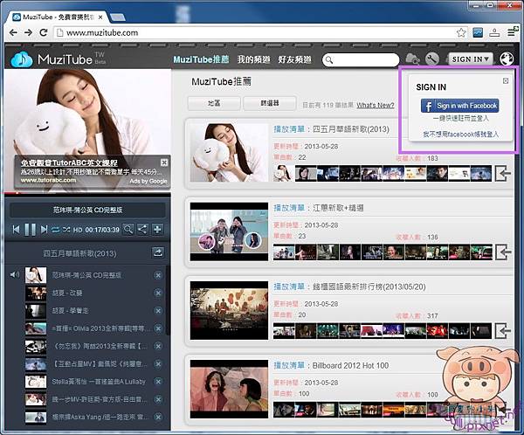
Task: Click player magnifier search icon
Action: 128,230
